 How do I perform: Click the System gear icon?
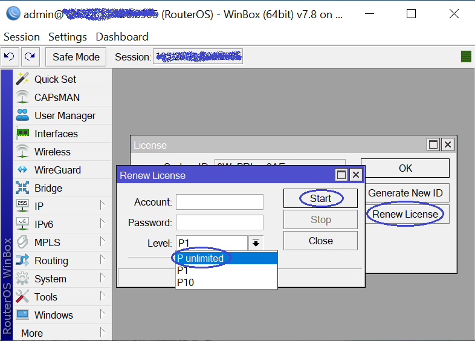pyautogui.click(x=22, y=279)
